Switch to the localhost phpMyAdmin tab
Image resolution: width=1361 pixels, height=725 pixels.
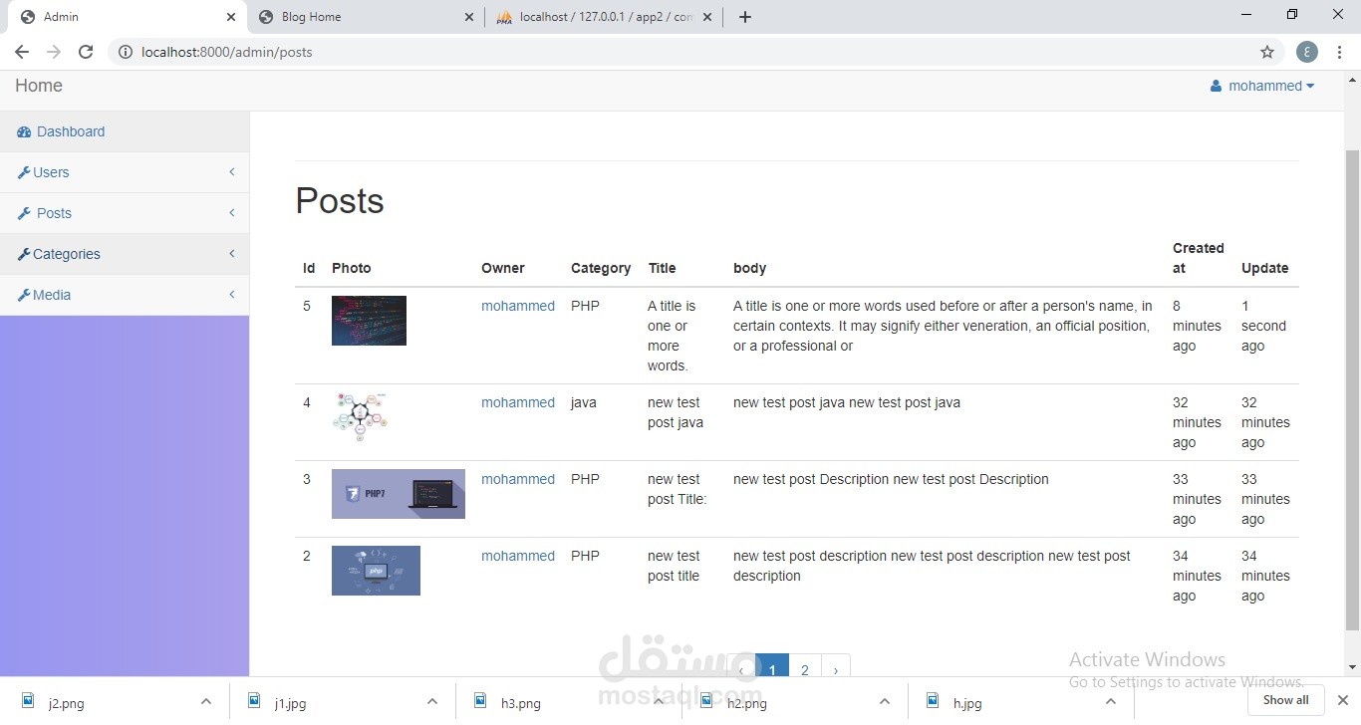[x=604, y=17]
